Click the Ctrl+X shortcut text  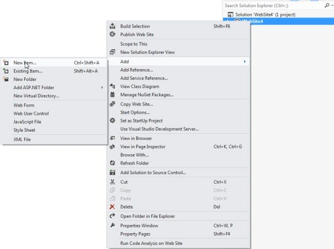tap(220, 182)
